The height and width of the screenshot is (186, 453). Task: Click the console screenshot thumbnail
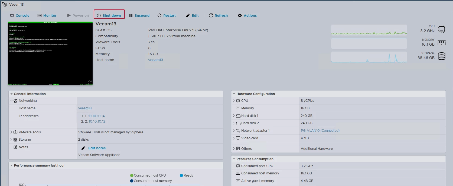(x=50, y=53)
